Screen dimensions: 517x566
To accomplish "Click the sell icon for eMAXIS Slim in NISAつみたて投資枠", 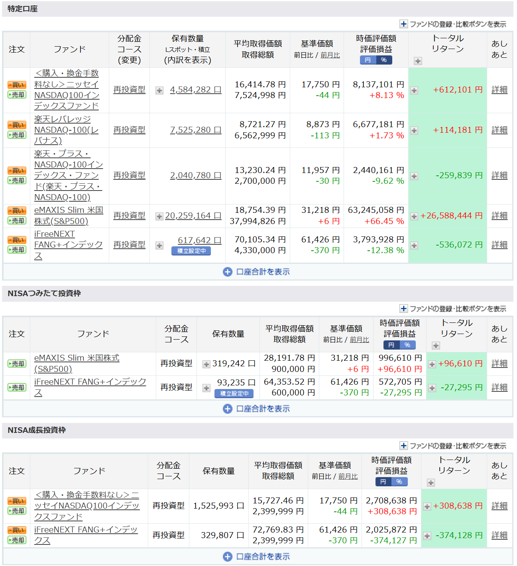I will click(17, 364).
